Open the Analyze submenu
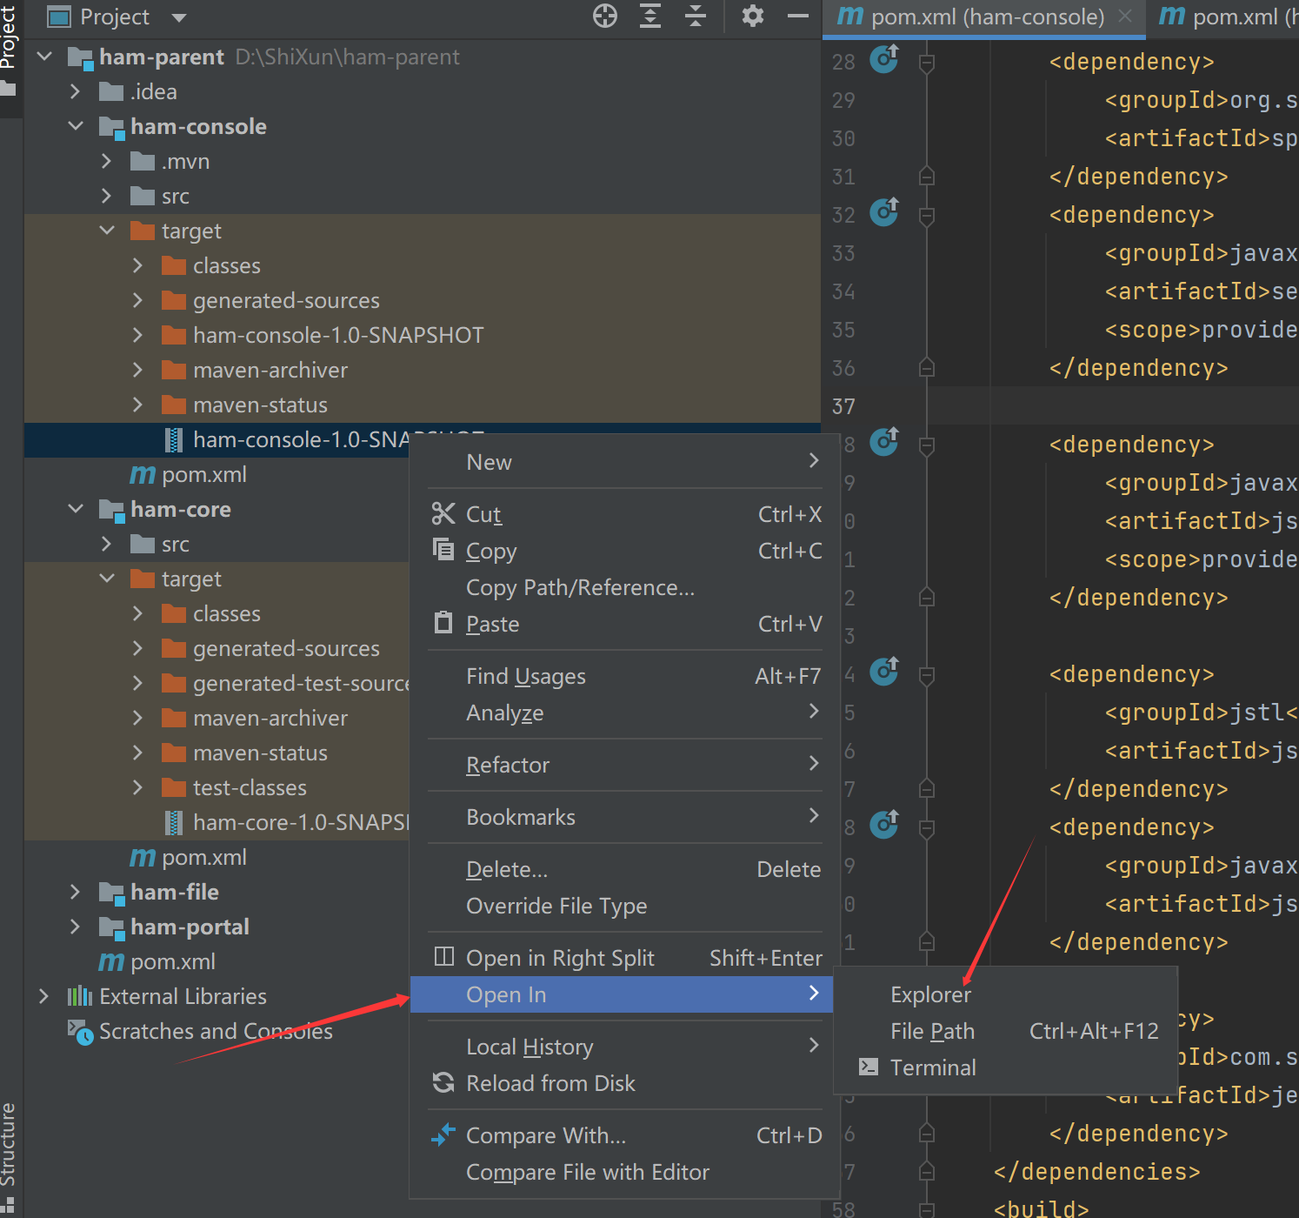The width and height of the screenshot is (1299, 1218). click(624, 713)
